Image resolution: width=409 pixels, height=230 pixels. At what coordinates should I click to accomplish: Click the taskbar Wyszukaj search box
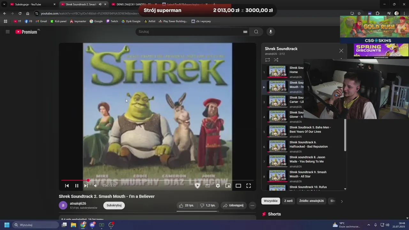36,225
